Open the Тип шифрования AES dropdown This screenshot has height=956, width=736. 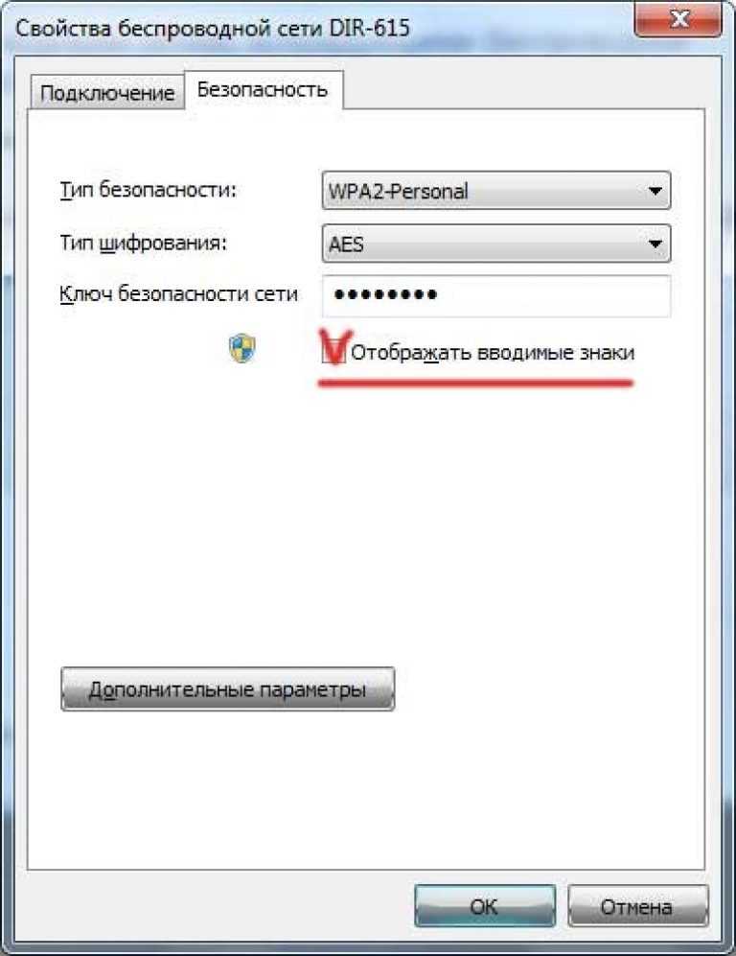point(496,244)
